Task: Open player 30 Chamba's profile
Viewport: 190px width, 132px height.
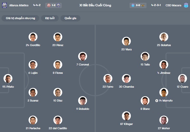Action: [x=126, y=79]
